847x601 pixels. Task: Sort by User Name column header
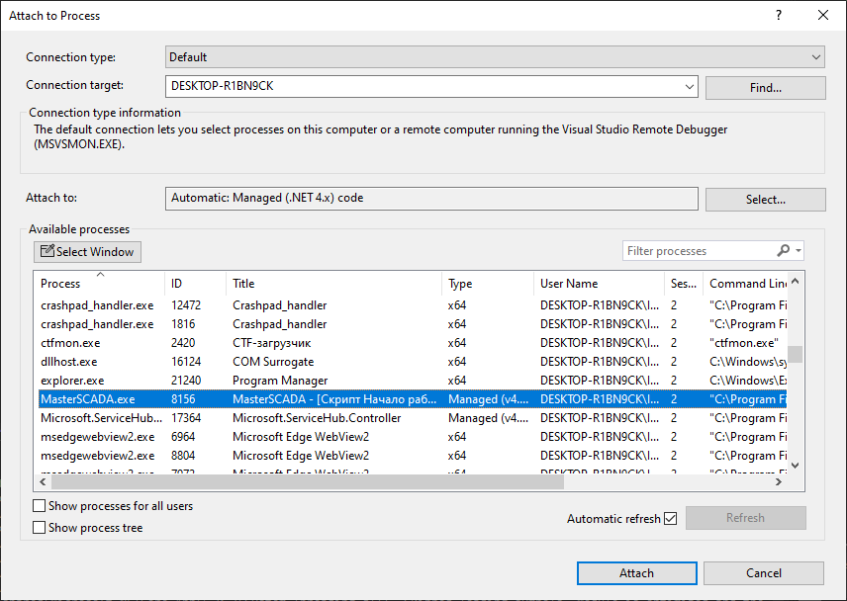point(599,284)
